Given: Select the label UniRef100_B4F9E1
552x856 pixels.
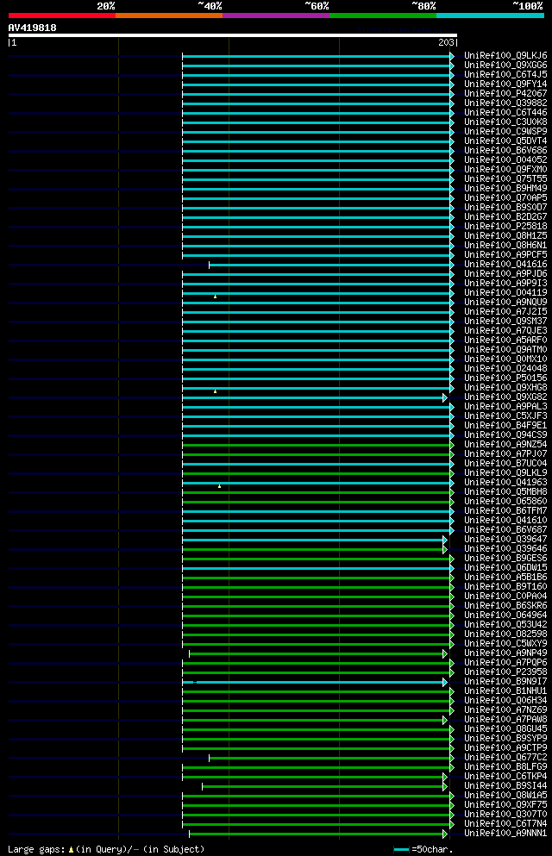Looking at the screenshot, I should point(505,426).
